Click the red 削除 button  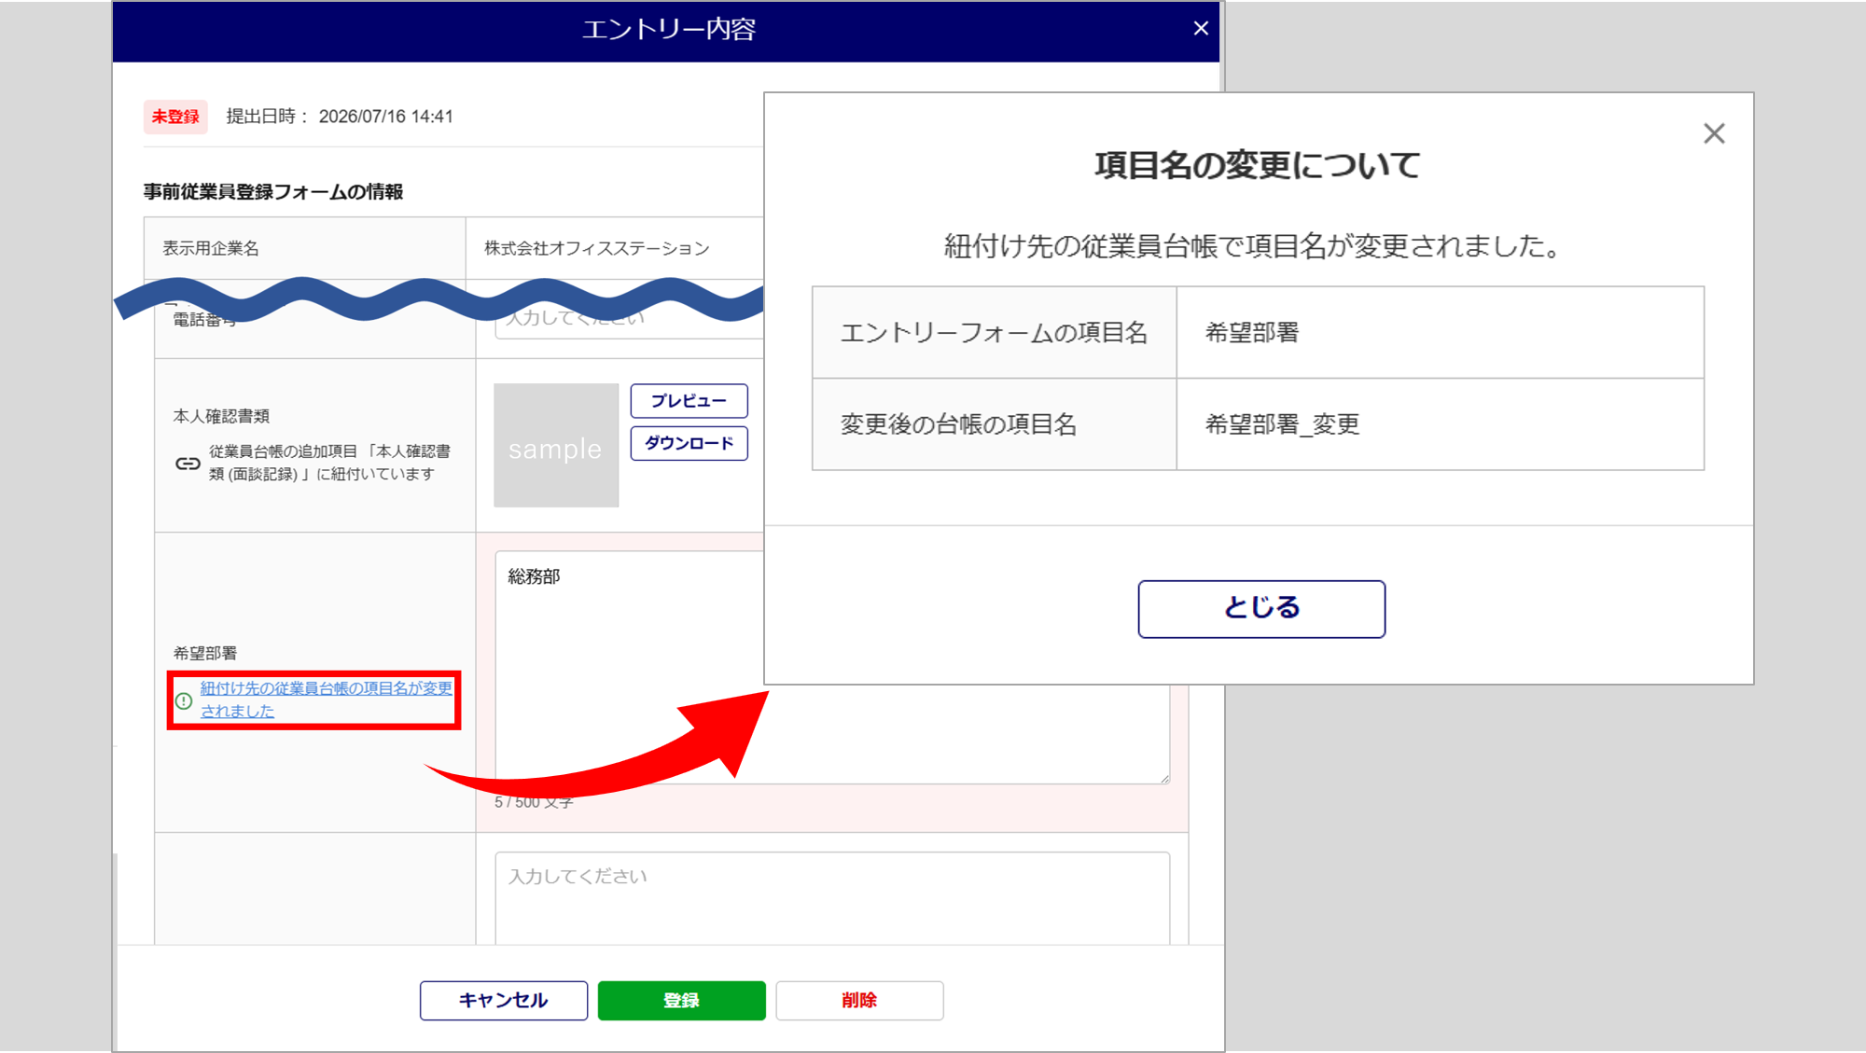(x=859, y=1000)
